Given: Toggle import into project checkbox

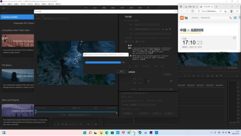Looking at the screenshot, I should (x=123, y=97).
